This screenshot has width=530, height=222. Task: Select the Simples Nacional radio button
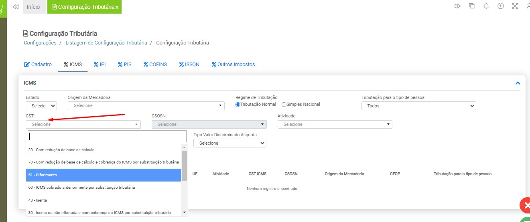284,105
